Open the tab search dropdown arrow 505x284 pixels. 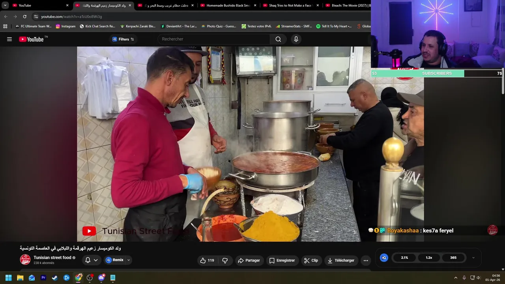pos(5,6)
